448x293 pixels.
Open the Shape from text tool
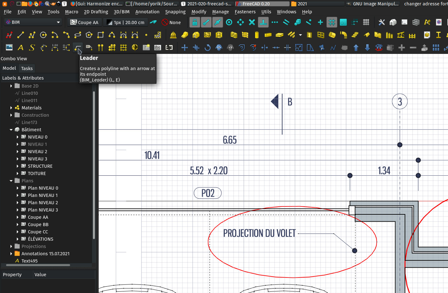[31, 47]
